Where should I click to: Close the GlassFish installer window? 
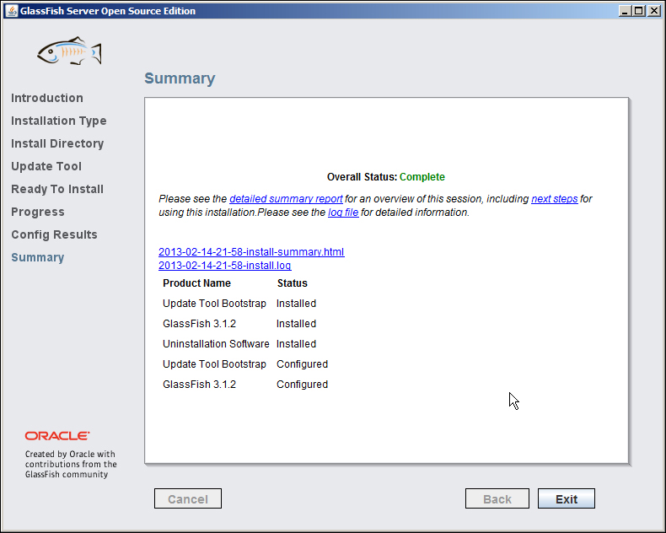tap(653, 11)
